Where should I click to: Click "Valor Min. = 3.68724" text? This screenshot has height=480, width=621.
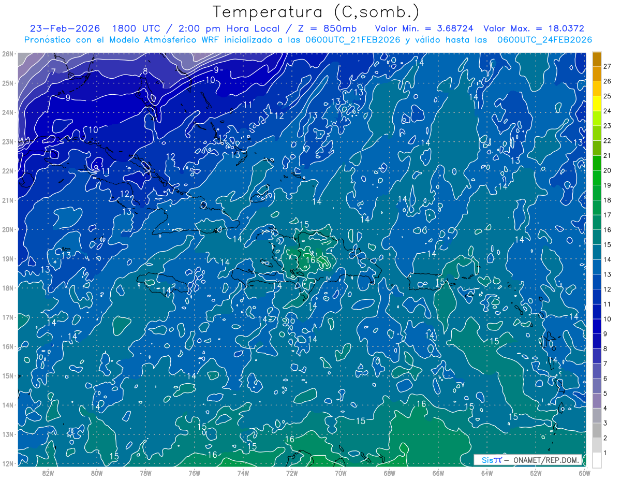[x=423, y=28]
